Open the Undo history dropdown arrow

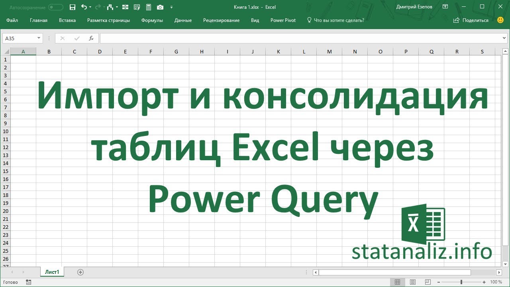pyautogui.click(x=90, y=7)
